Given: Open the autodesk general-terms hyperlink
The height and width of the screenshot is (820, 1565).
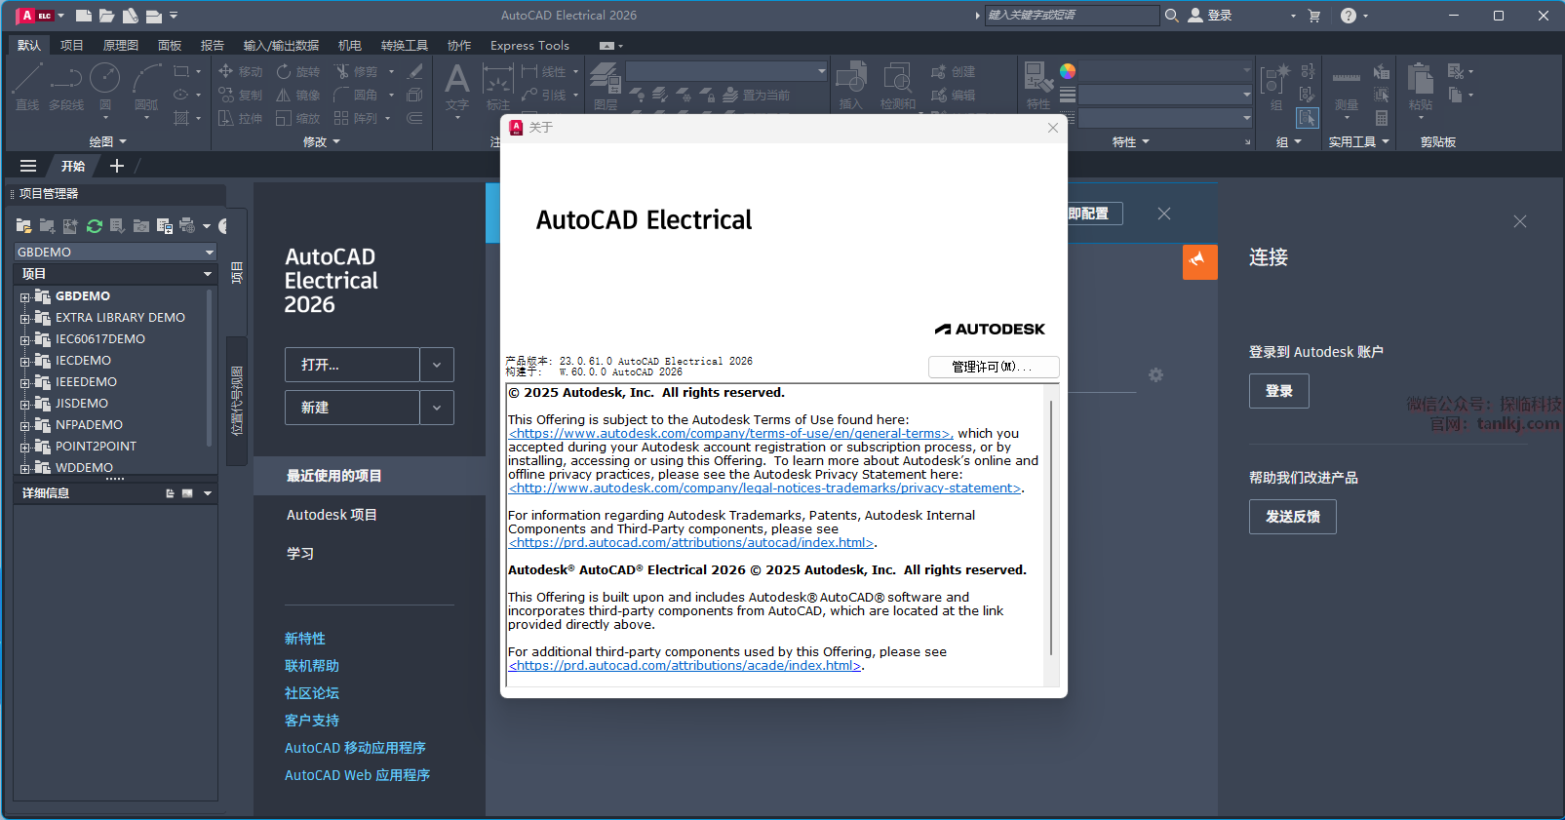Looking at the screenshot, I should pos(730,434).
